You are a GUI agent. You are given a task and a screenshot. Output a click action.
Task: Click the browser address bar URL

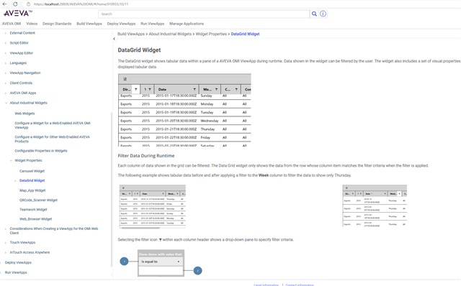81,4
